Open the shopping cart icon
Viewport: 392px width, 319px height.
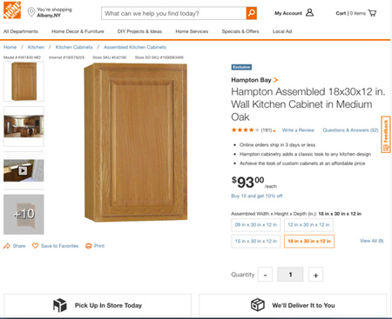(x=372, y=13)
